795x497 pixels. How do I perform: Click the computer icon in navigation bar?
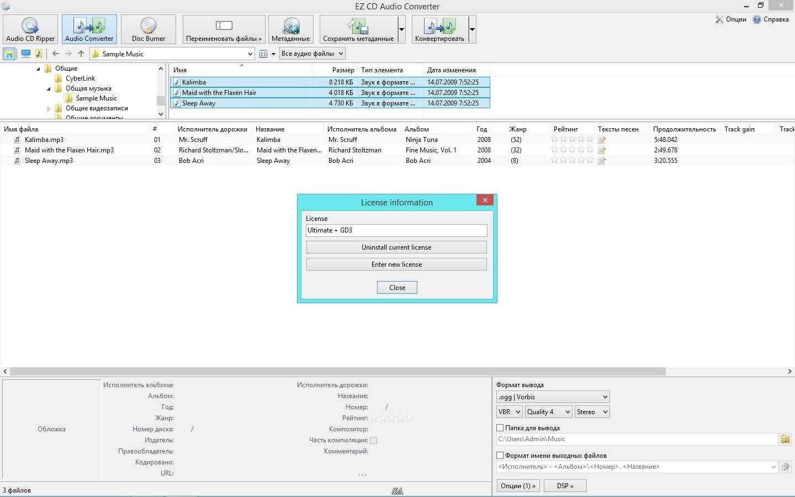[x=25, y=54]
